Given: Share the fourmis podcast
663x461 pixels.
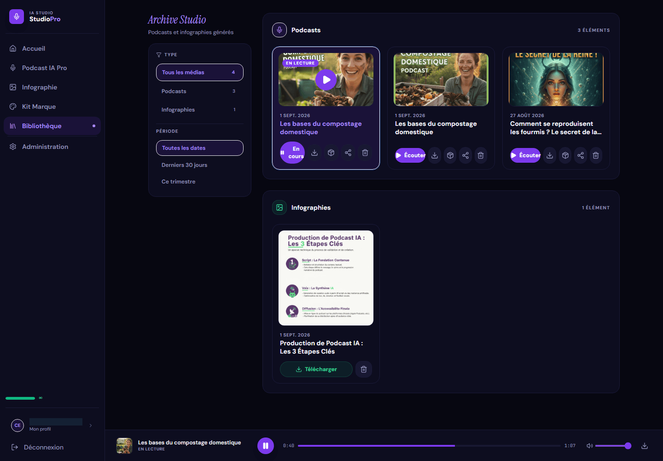Looking at the screenshot, I should point(581,155).
